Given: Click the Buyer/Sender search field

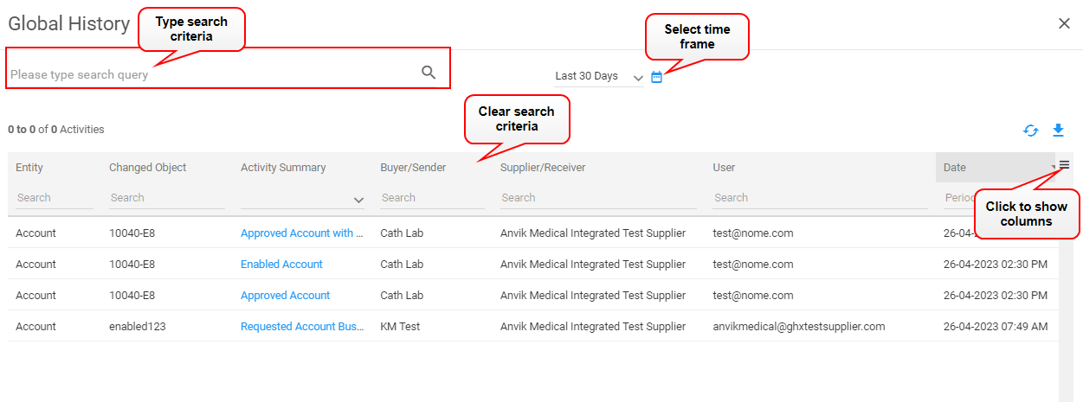Looking at the screenshot, I should coord(431,198).
